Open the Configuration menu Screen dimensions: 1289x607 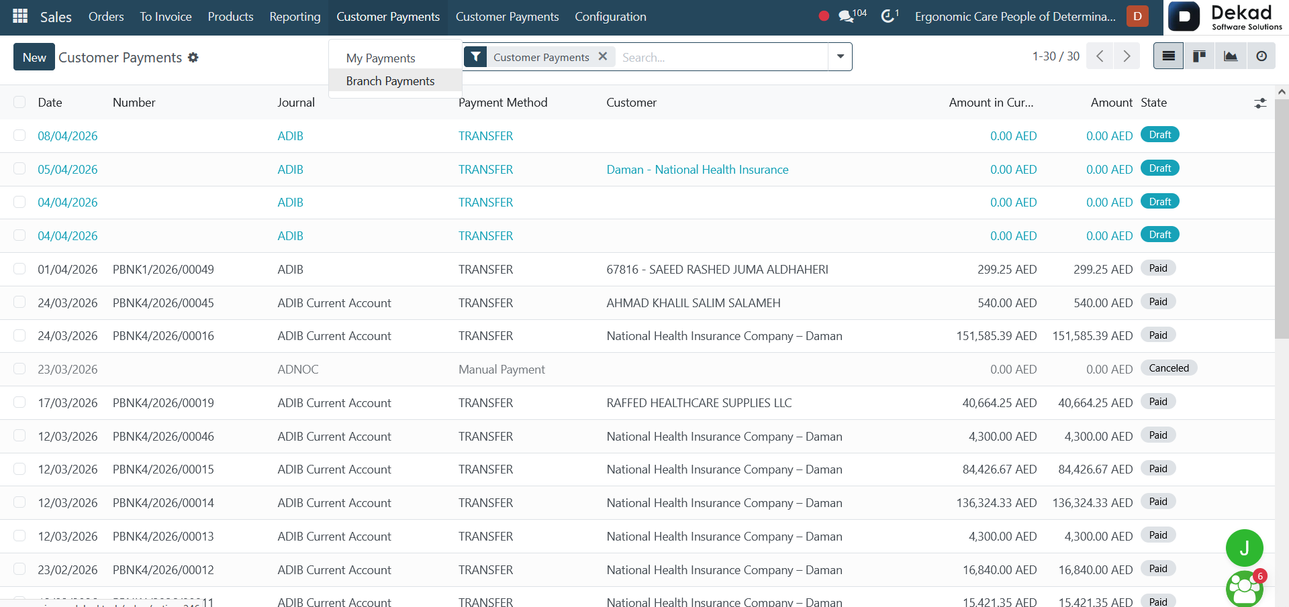pyautogui.click(x=610, y=17)
